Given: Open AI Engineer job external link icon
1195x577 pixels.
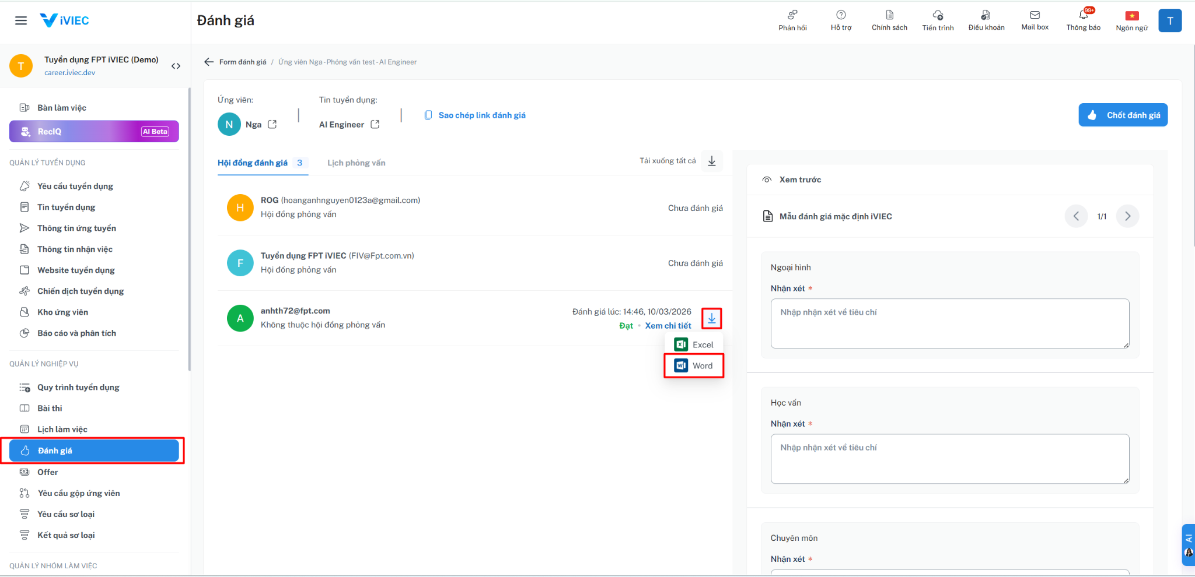Looking at the screenshot, I should tap(375, 124).
